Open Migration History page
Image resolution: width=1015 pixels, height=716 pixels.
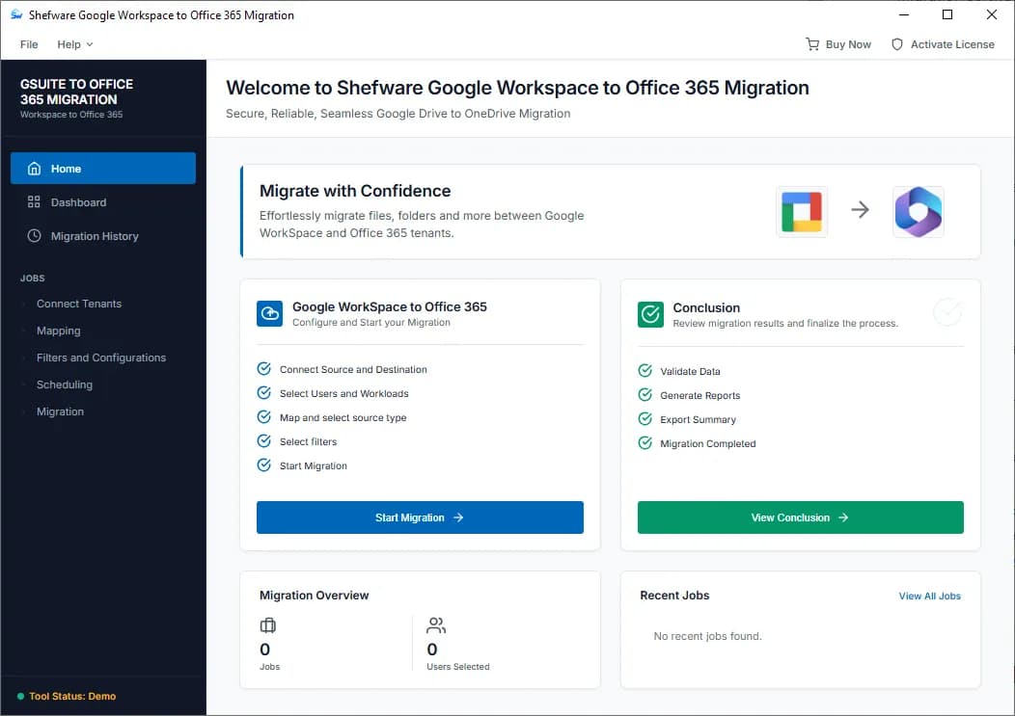[103, 236]
